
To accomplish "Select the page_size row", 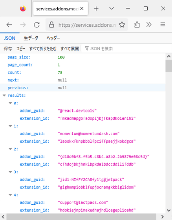I will pyautogui.click(x=83, y=57).
